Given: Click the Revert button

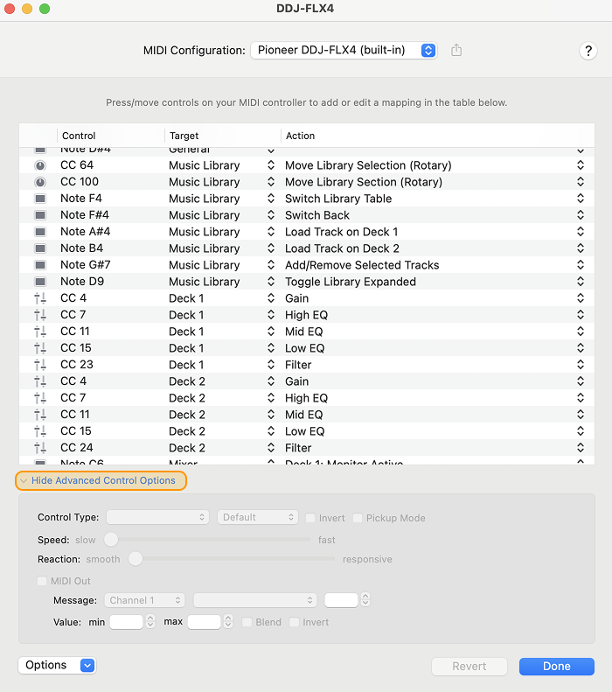Looking at the screenshot, I should pos(469,667).
